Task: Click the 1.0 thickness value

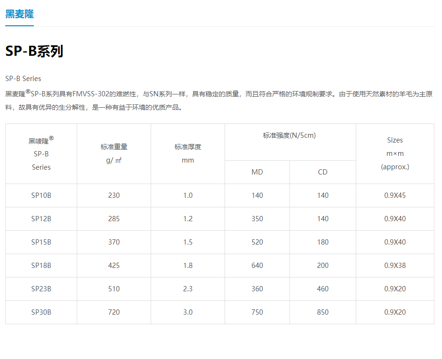Action: click(x=188, y=195)
